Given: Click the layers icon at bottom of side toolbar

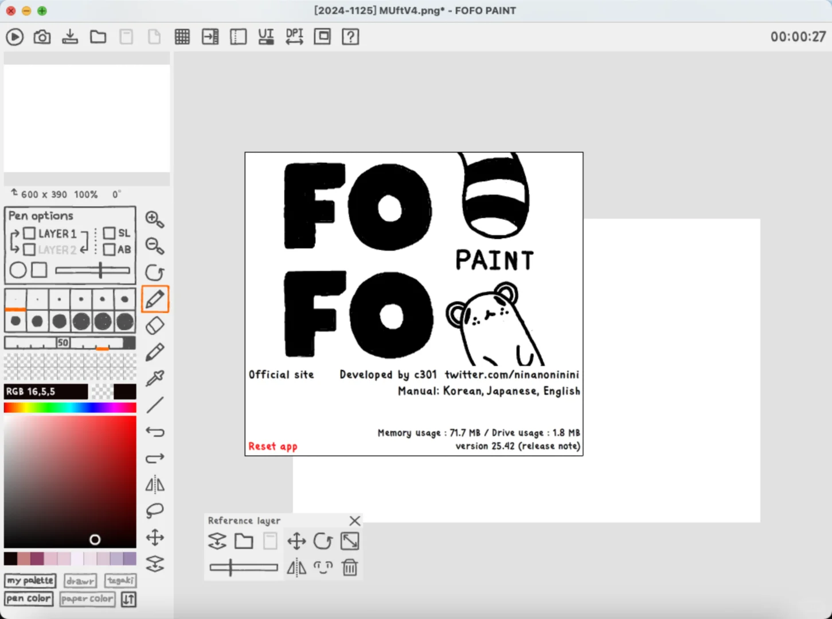Looking at the screenshot, I should [155, 564].
